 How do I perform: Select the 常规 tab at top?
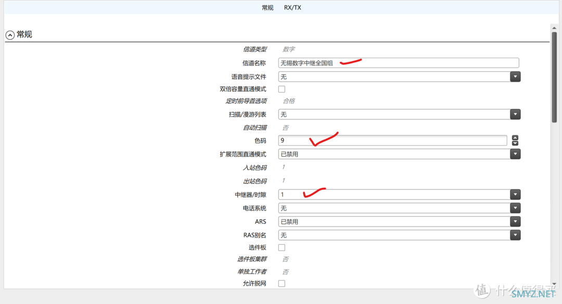pos(267,7)
